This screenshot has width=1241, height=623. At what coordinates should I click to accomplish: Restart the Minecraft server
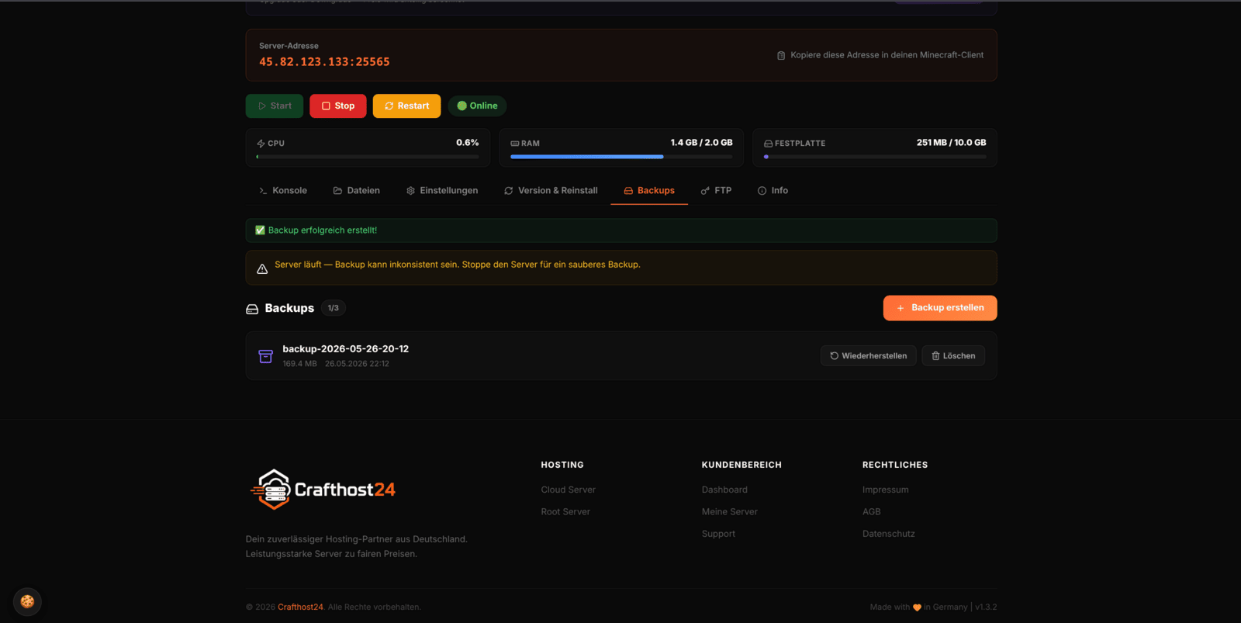pos(406,106)
